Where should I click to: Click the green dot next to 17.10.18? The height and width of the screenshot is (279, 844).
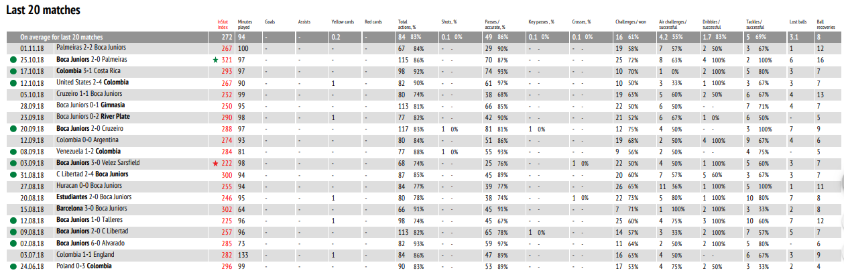tap(13, 71)
